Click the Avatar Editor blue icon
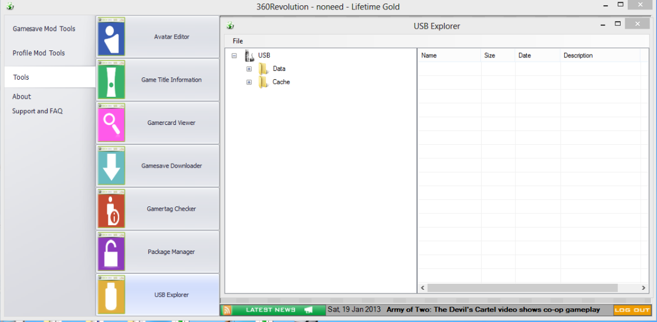Screen dimensions: 657x322 coord(111,37)
